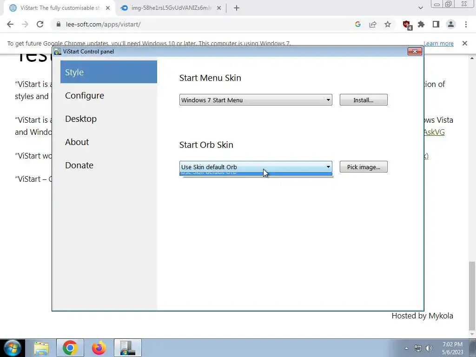Click the lock site info icon
This screenshot has width=476, height=357.
[x=59, y=24]
